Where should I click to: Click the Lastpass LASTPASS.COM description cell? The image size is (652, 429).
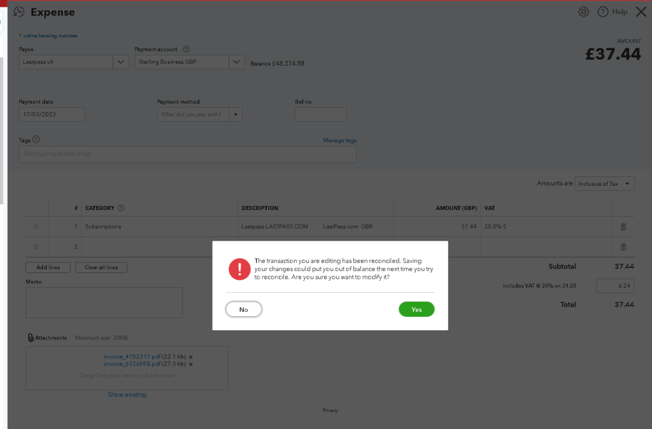tap(316, 227)
